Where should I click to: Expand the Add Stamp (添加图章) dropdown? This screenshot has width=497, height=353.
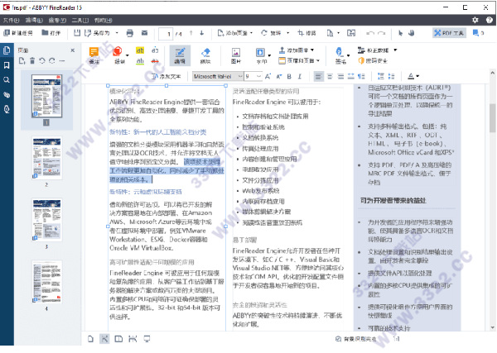point(312,50)
